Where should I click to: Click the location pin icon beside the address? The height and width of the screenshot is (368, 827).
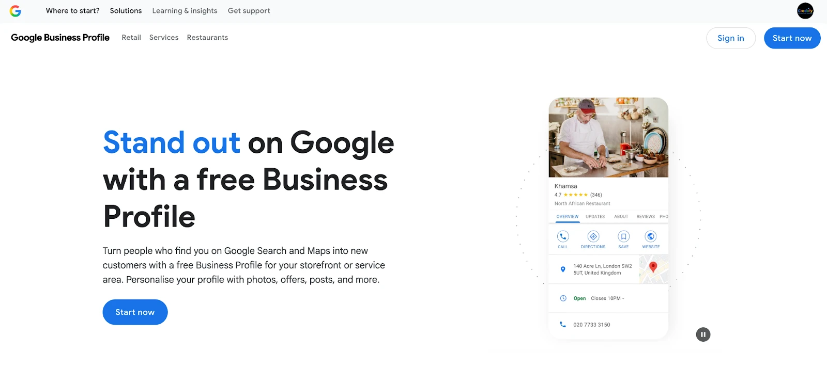(563, 269)
